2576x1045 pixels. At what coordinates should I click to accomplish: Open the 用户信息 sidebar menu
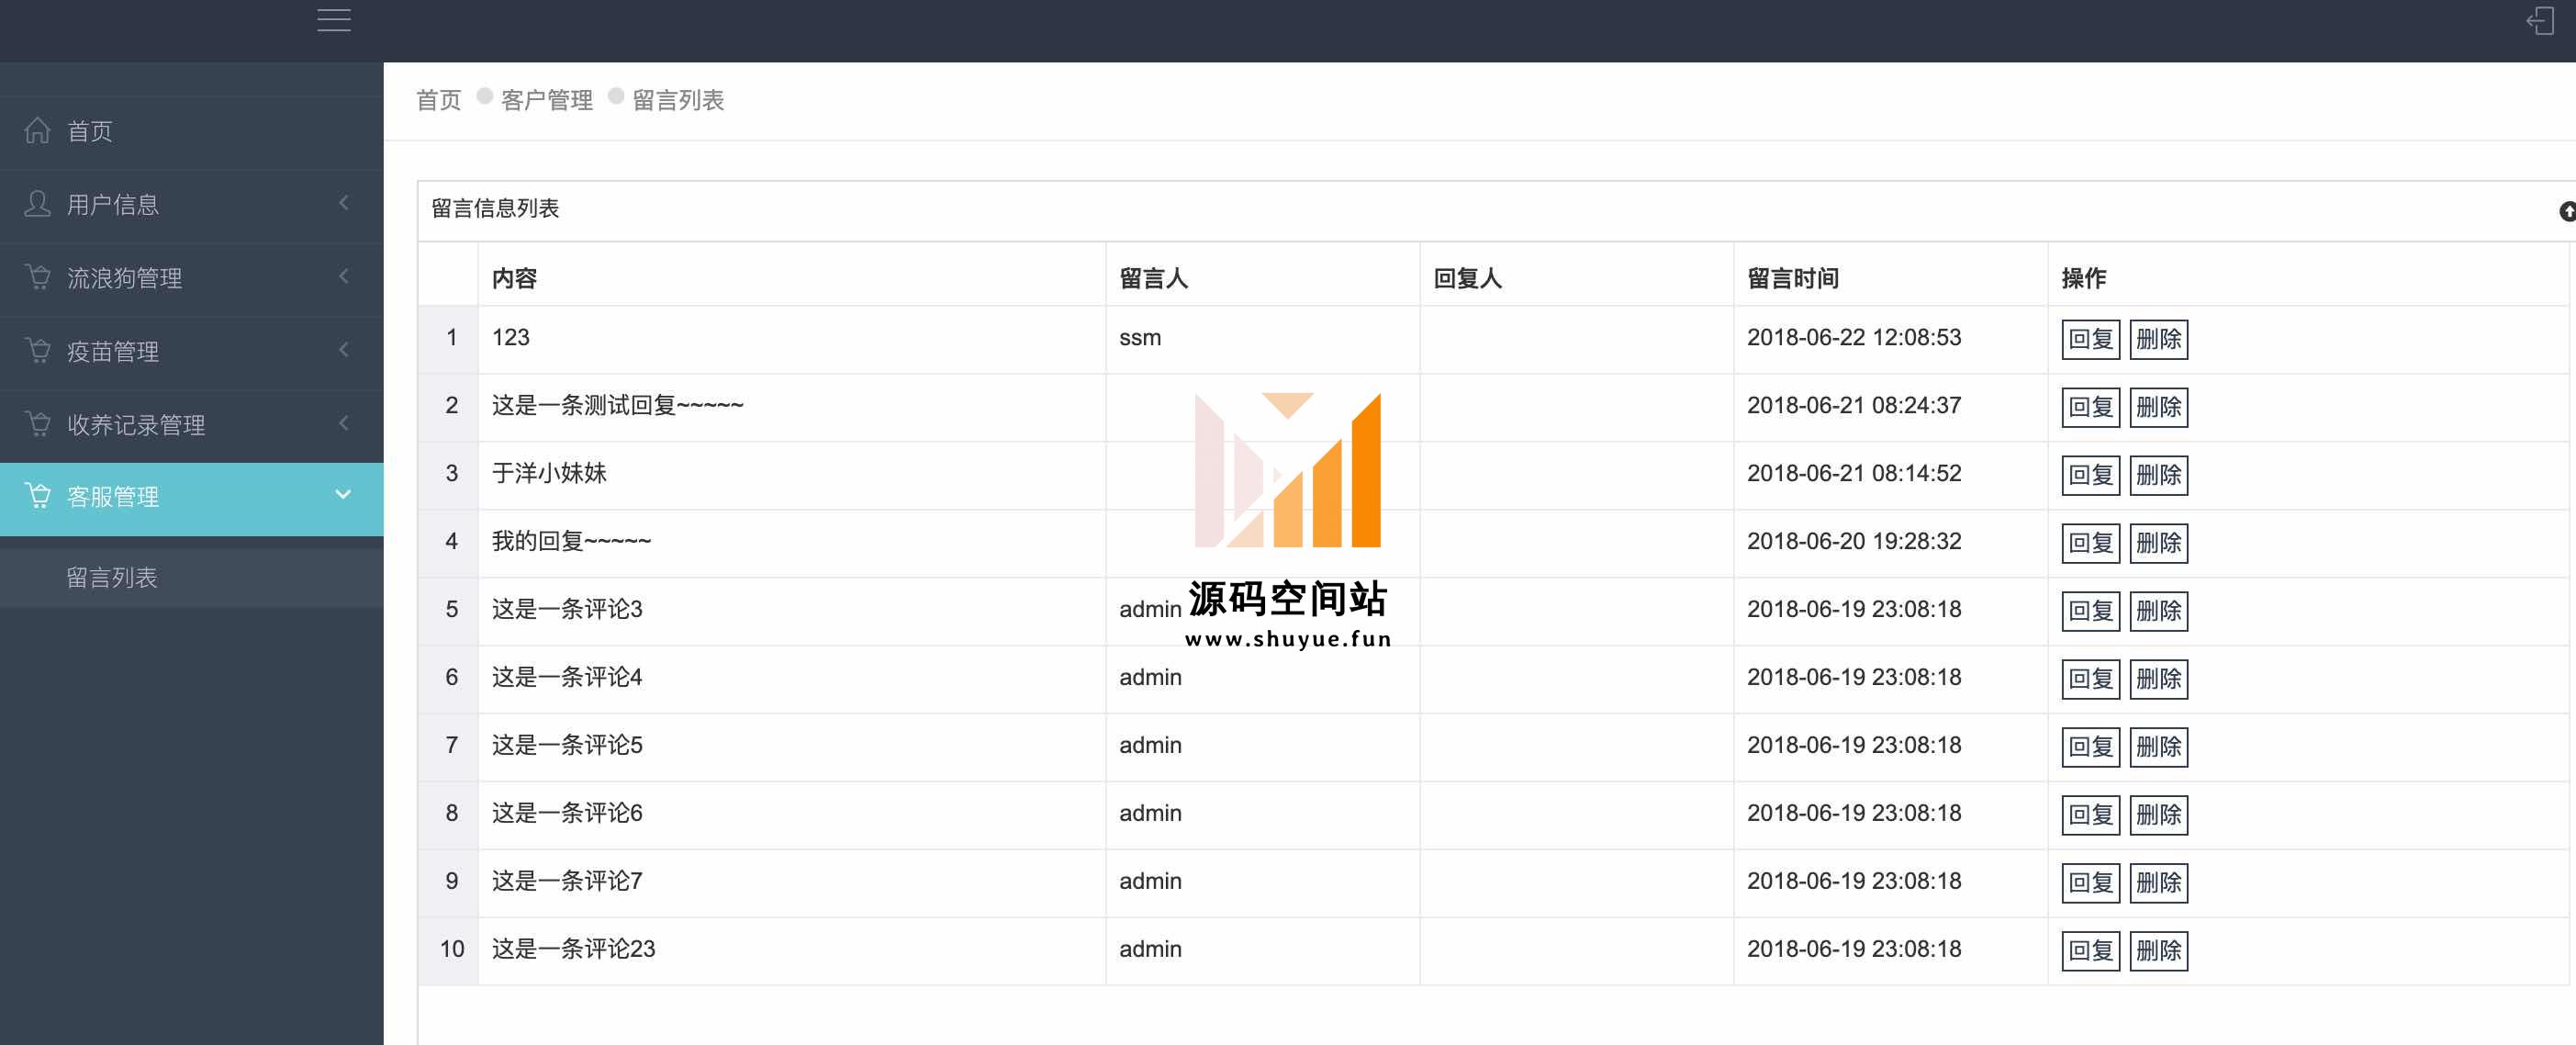pyautogui.click(x=192, y=205)
